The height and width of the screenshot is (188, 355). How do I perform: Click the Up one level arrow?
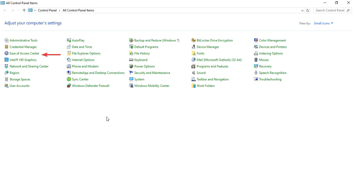[24, 10]
